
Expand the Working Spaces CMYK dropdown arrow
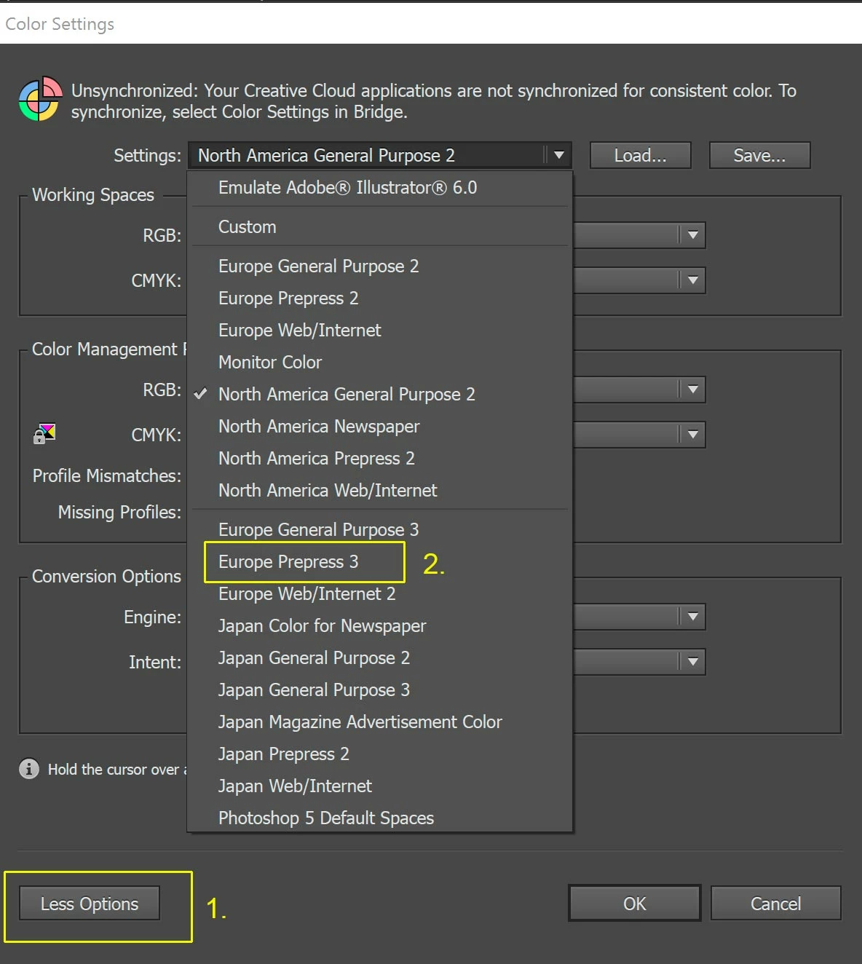[x=692, y=280]
